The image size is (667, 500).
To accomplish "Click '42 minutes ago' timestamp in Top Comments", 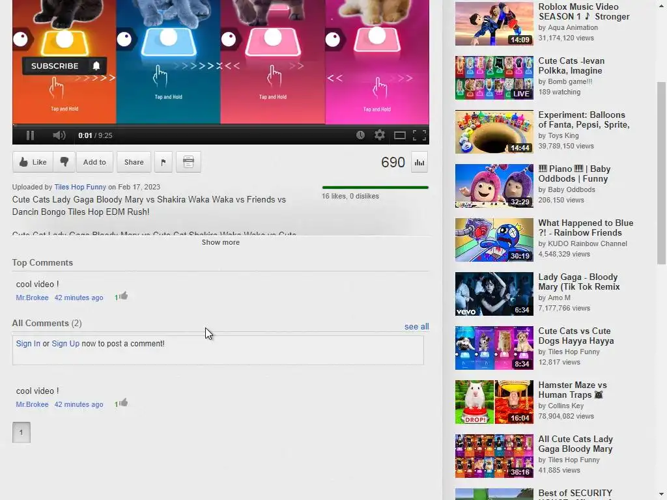I will point(79,298).
